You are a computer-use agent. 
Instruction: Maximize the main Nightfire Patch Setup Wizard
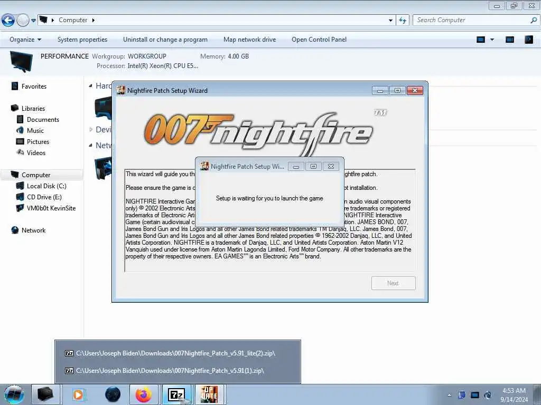pyautogui.click(x=397, y=91)
